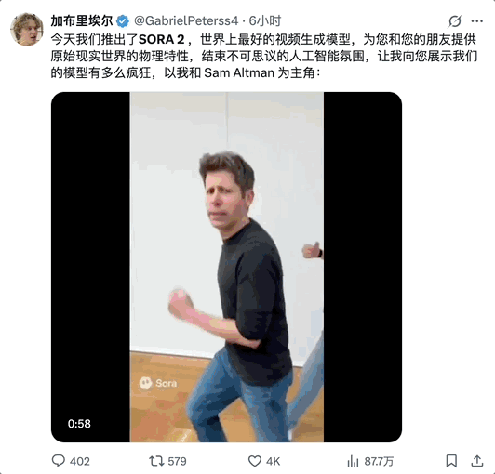Click the 579 reposts count
Screen dimensions: 495x474
coord(177,461)
